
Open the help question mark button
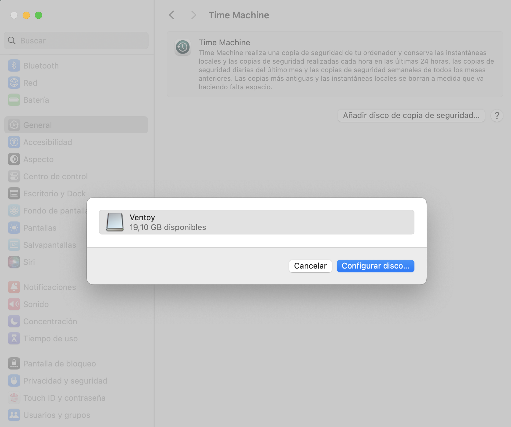[497, 116]
